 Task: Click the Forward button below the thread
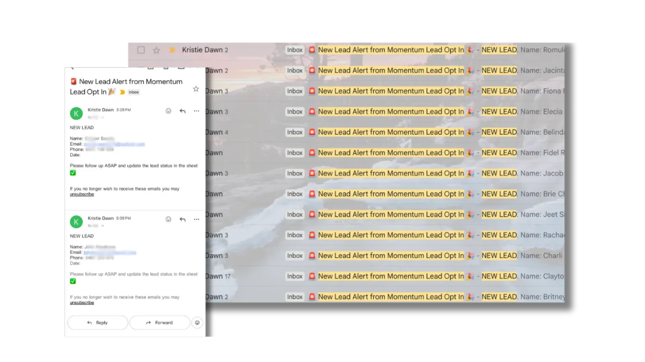(160, 323)
